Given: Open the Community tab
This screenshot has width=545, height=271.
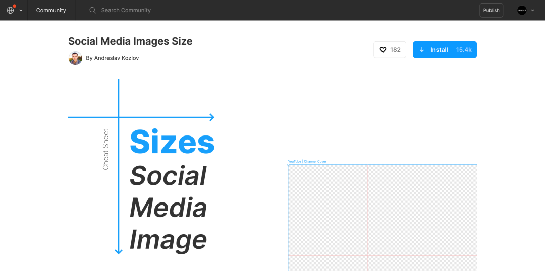Looking at the screenshot, I should (51, 10).
